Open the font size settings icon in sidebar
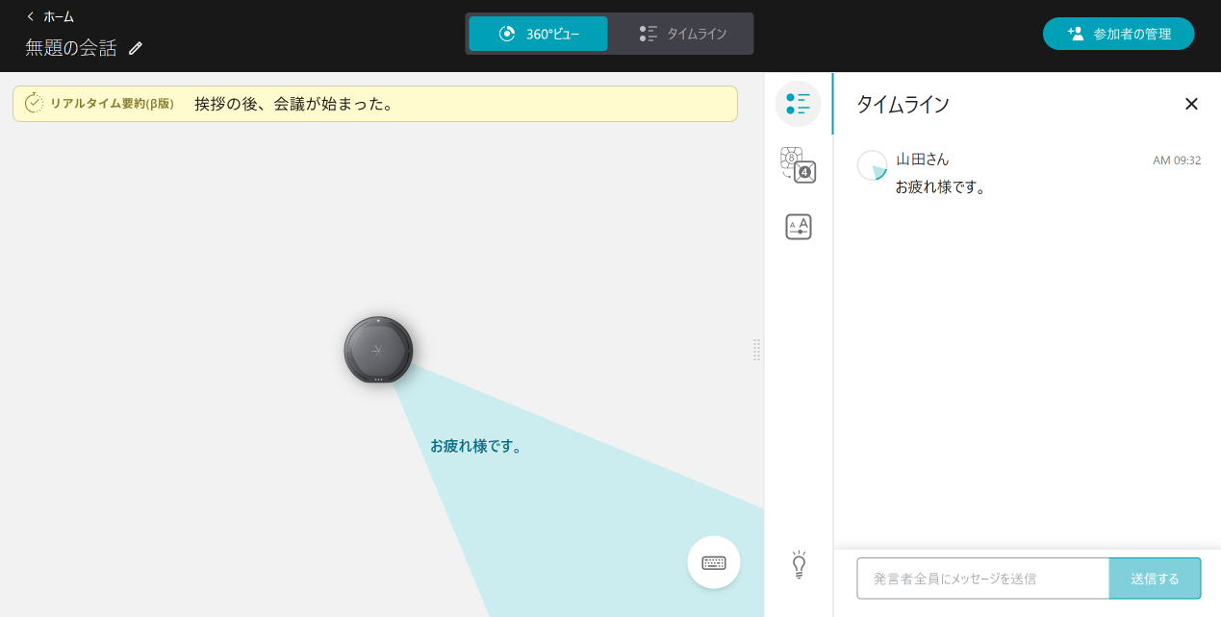 pyautogui.click(x=798, y=227)
